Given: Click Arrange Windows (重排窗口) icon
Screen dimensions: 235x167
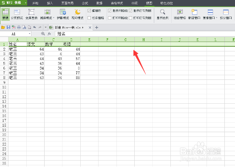Looking at the screenshot, I should point(210,12).
